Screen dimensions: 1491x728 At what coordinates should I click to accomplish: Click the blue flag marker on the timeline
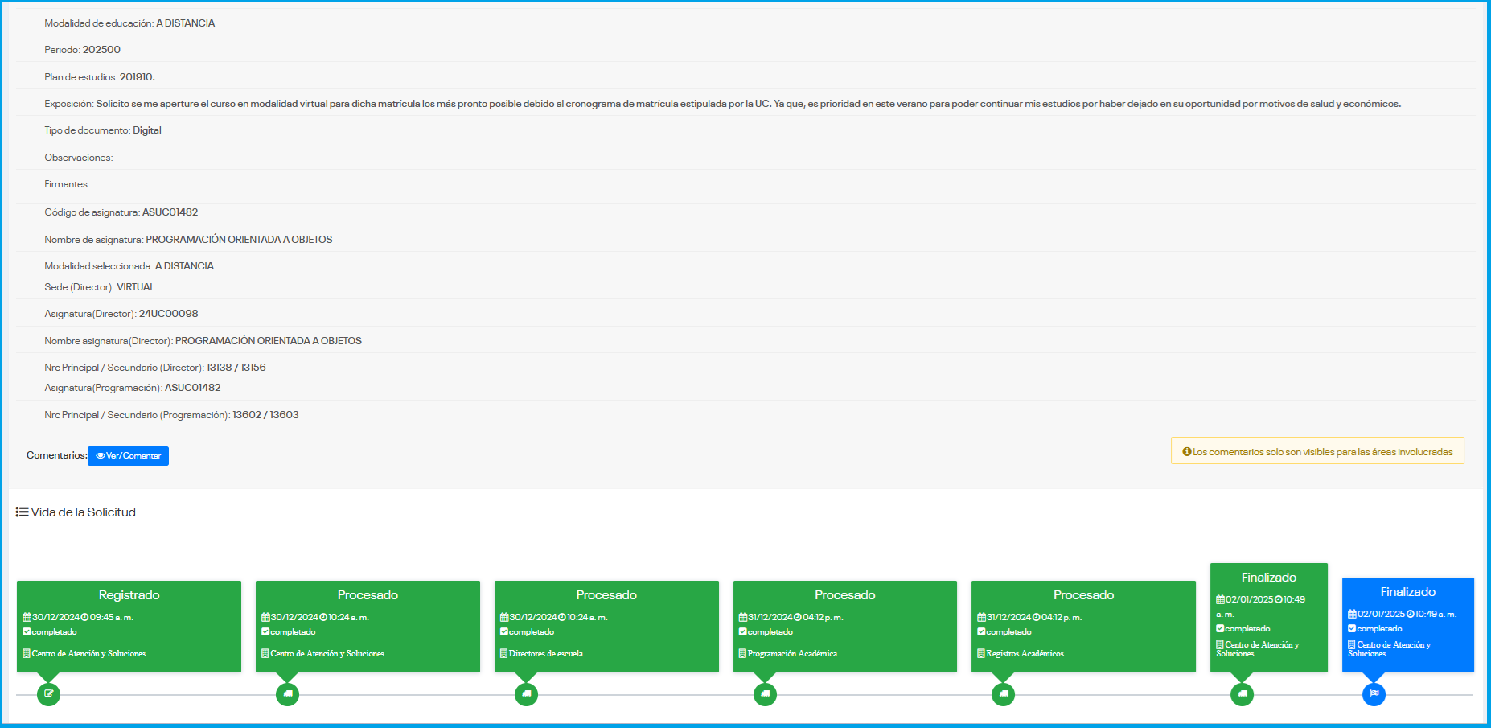coord(1374,693)
